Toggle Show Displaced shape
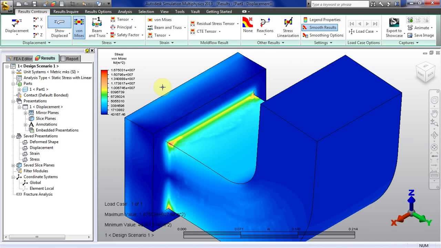Viewport: 441px width, 248px height. click(x=60, y=27)
